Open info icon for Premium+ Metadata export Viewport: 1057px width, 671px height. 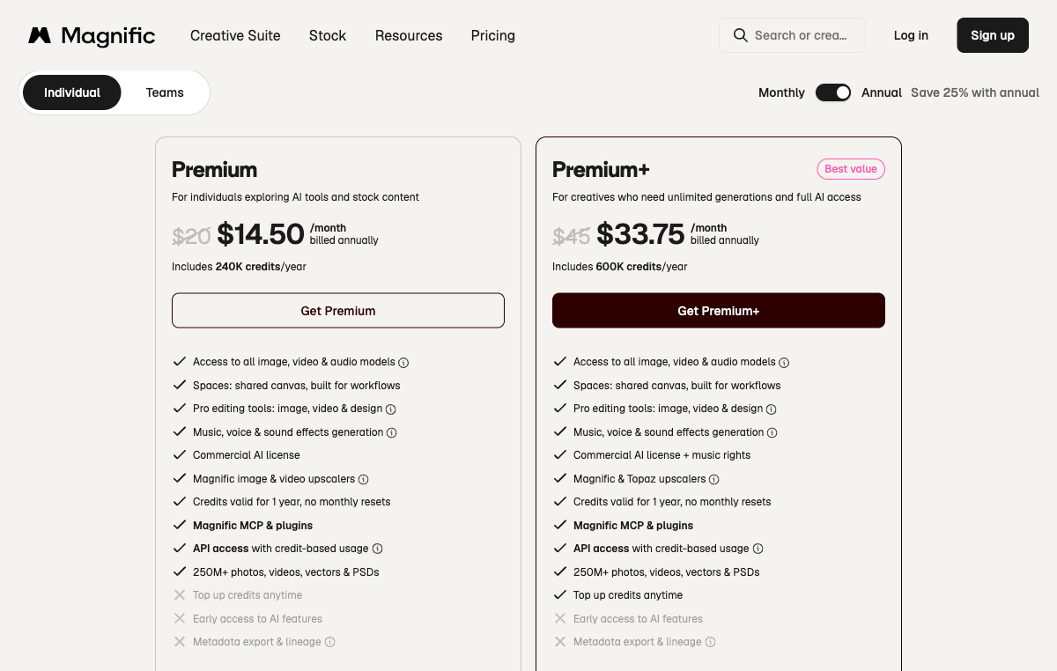[x=711, y=643]
